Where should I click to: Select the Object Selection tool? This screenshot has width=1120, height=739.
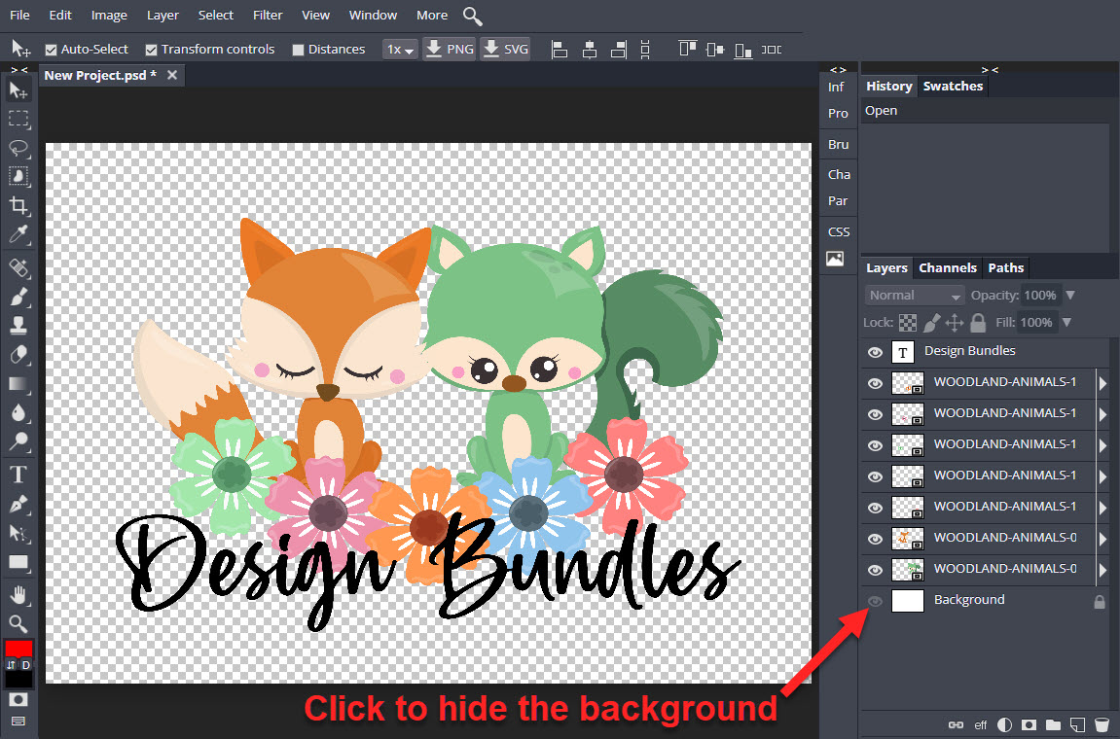click(x=18, y=176)
